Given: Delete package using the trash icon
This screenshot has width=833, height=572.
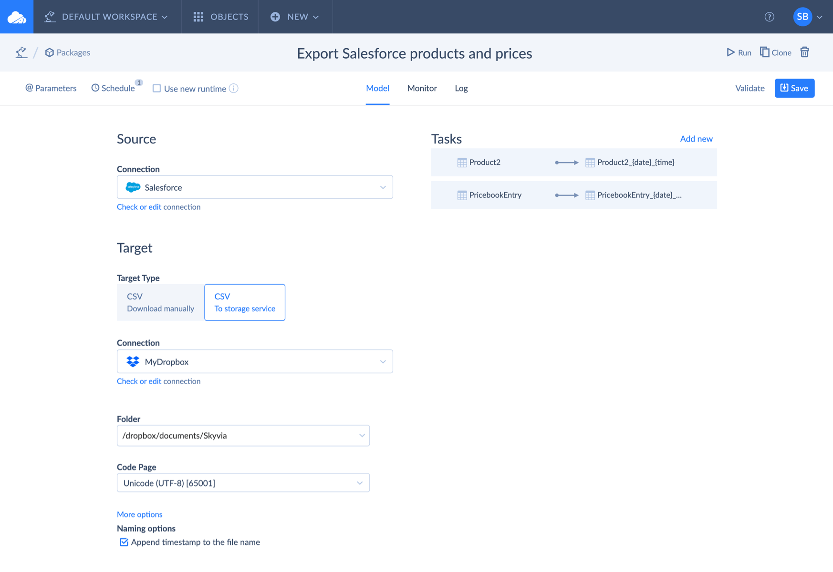Looking at the screenshot, I should coord(804,52).
